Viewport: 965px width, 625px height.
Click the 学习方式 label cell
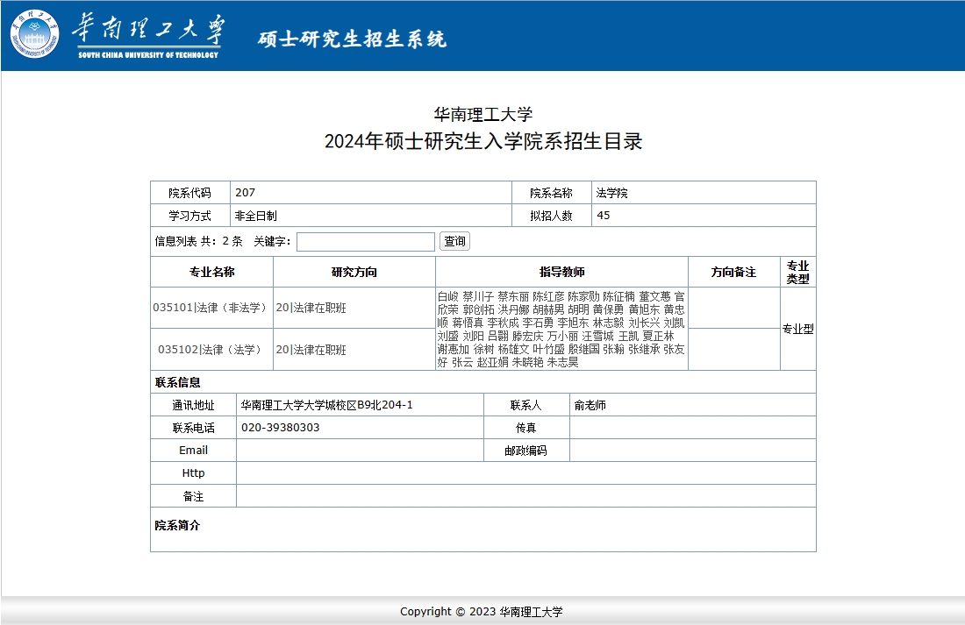(190, 216)
